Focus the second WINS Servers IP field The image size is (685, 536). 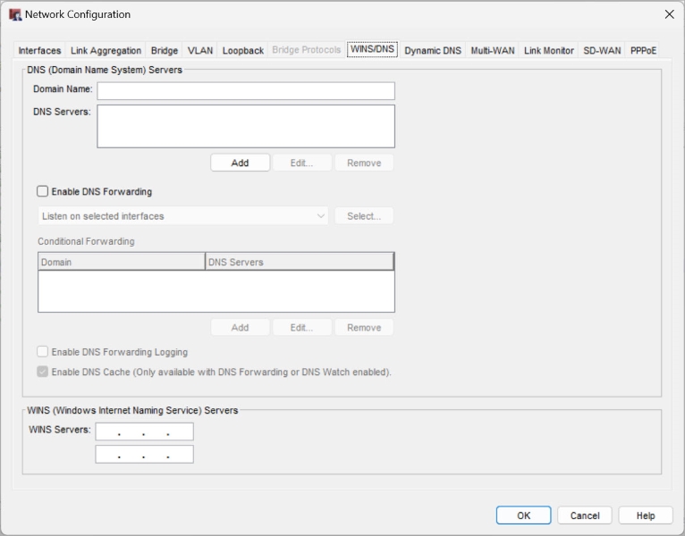tap(144, 455)
